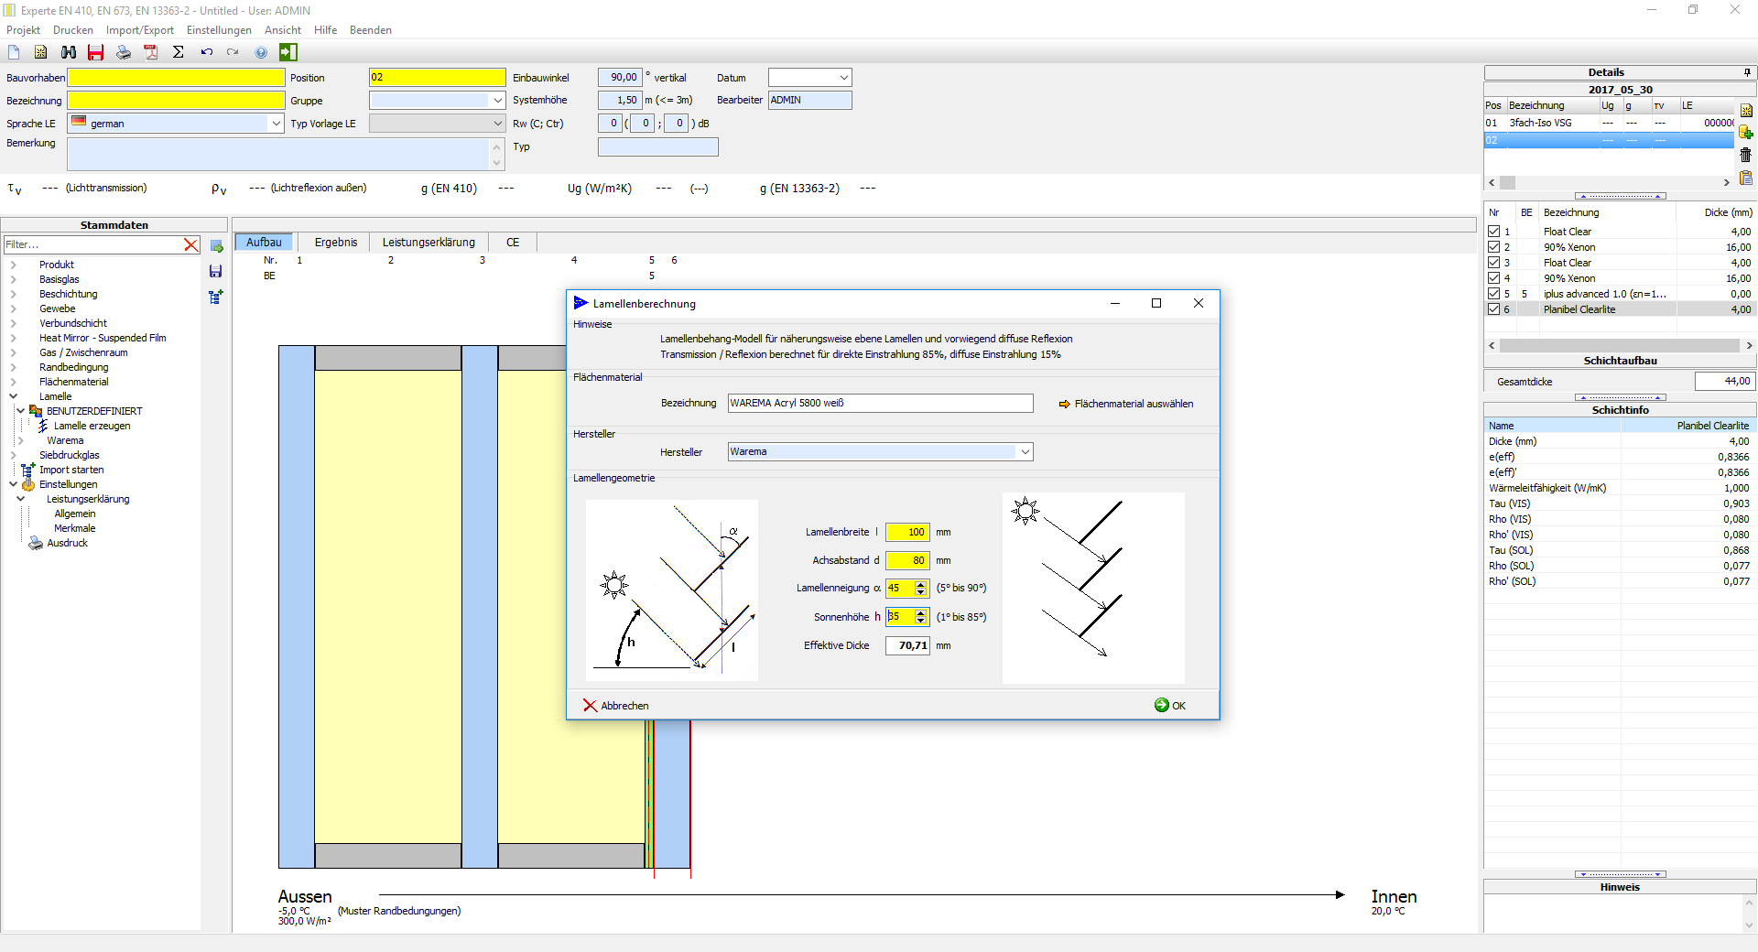Screen dimensions: 1758x952
Task: Click the new project star icon in toolbar
Action: 40,52
